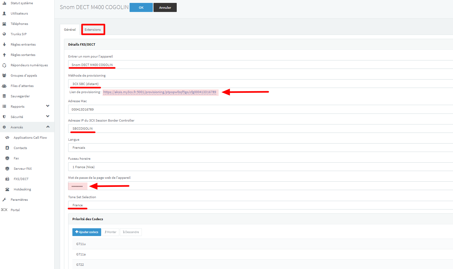
Task: Click the Sauvegarder database icon
Action: point(4,96)
